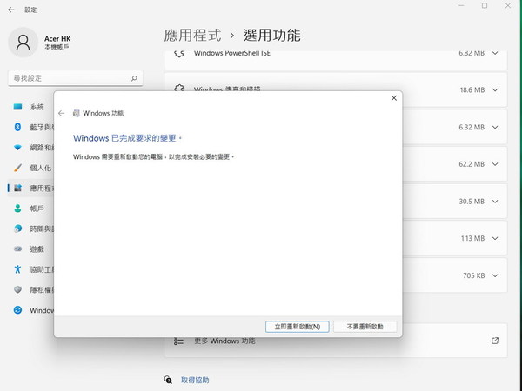This screenshot has height=391, width=522.
Task: Click the 個人化 paintbrush icon
Action: (x=17, y=168)
